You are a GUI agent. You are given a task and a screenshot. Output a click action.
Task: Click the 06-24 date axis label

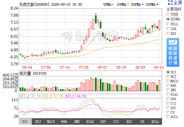[27, 67]
